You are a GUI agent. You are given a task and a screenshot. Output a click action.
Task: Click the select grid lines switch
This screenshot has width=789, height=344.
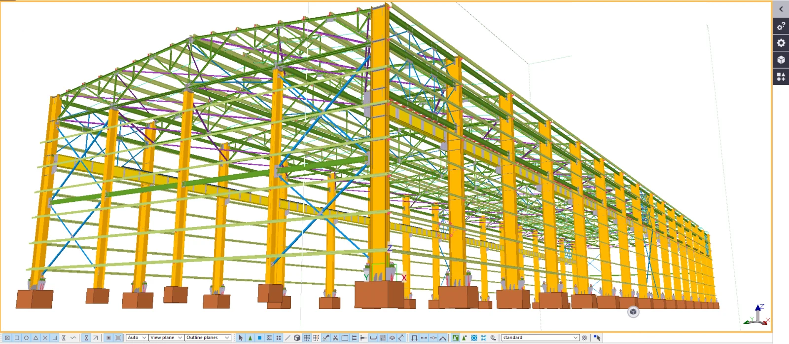(x=316, y=338)
